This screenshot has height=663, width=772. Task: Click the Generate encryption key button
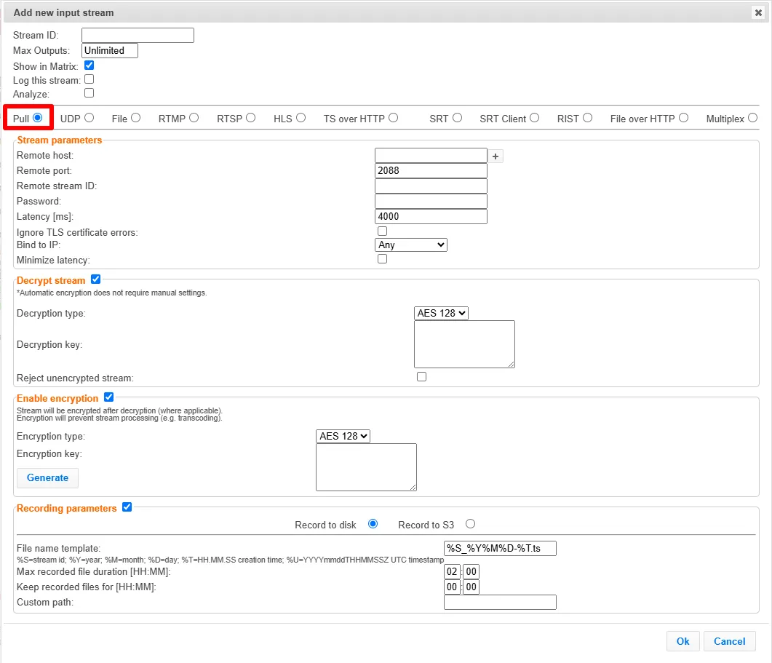pyautogui.click(x=48, y=478)
